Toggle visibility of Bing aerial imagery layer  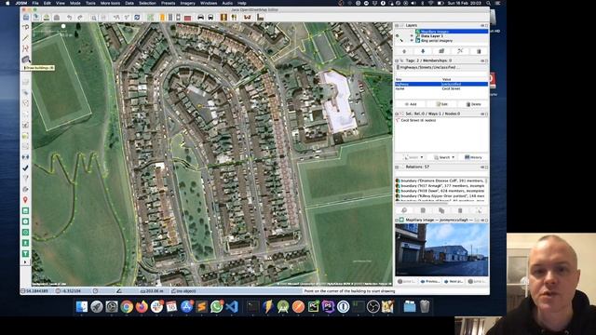click(x=412, y=40)
